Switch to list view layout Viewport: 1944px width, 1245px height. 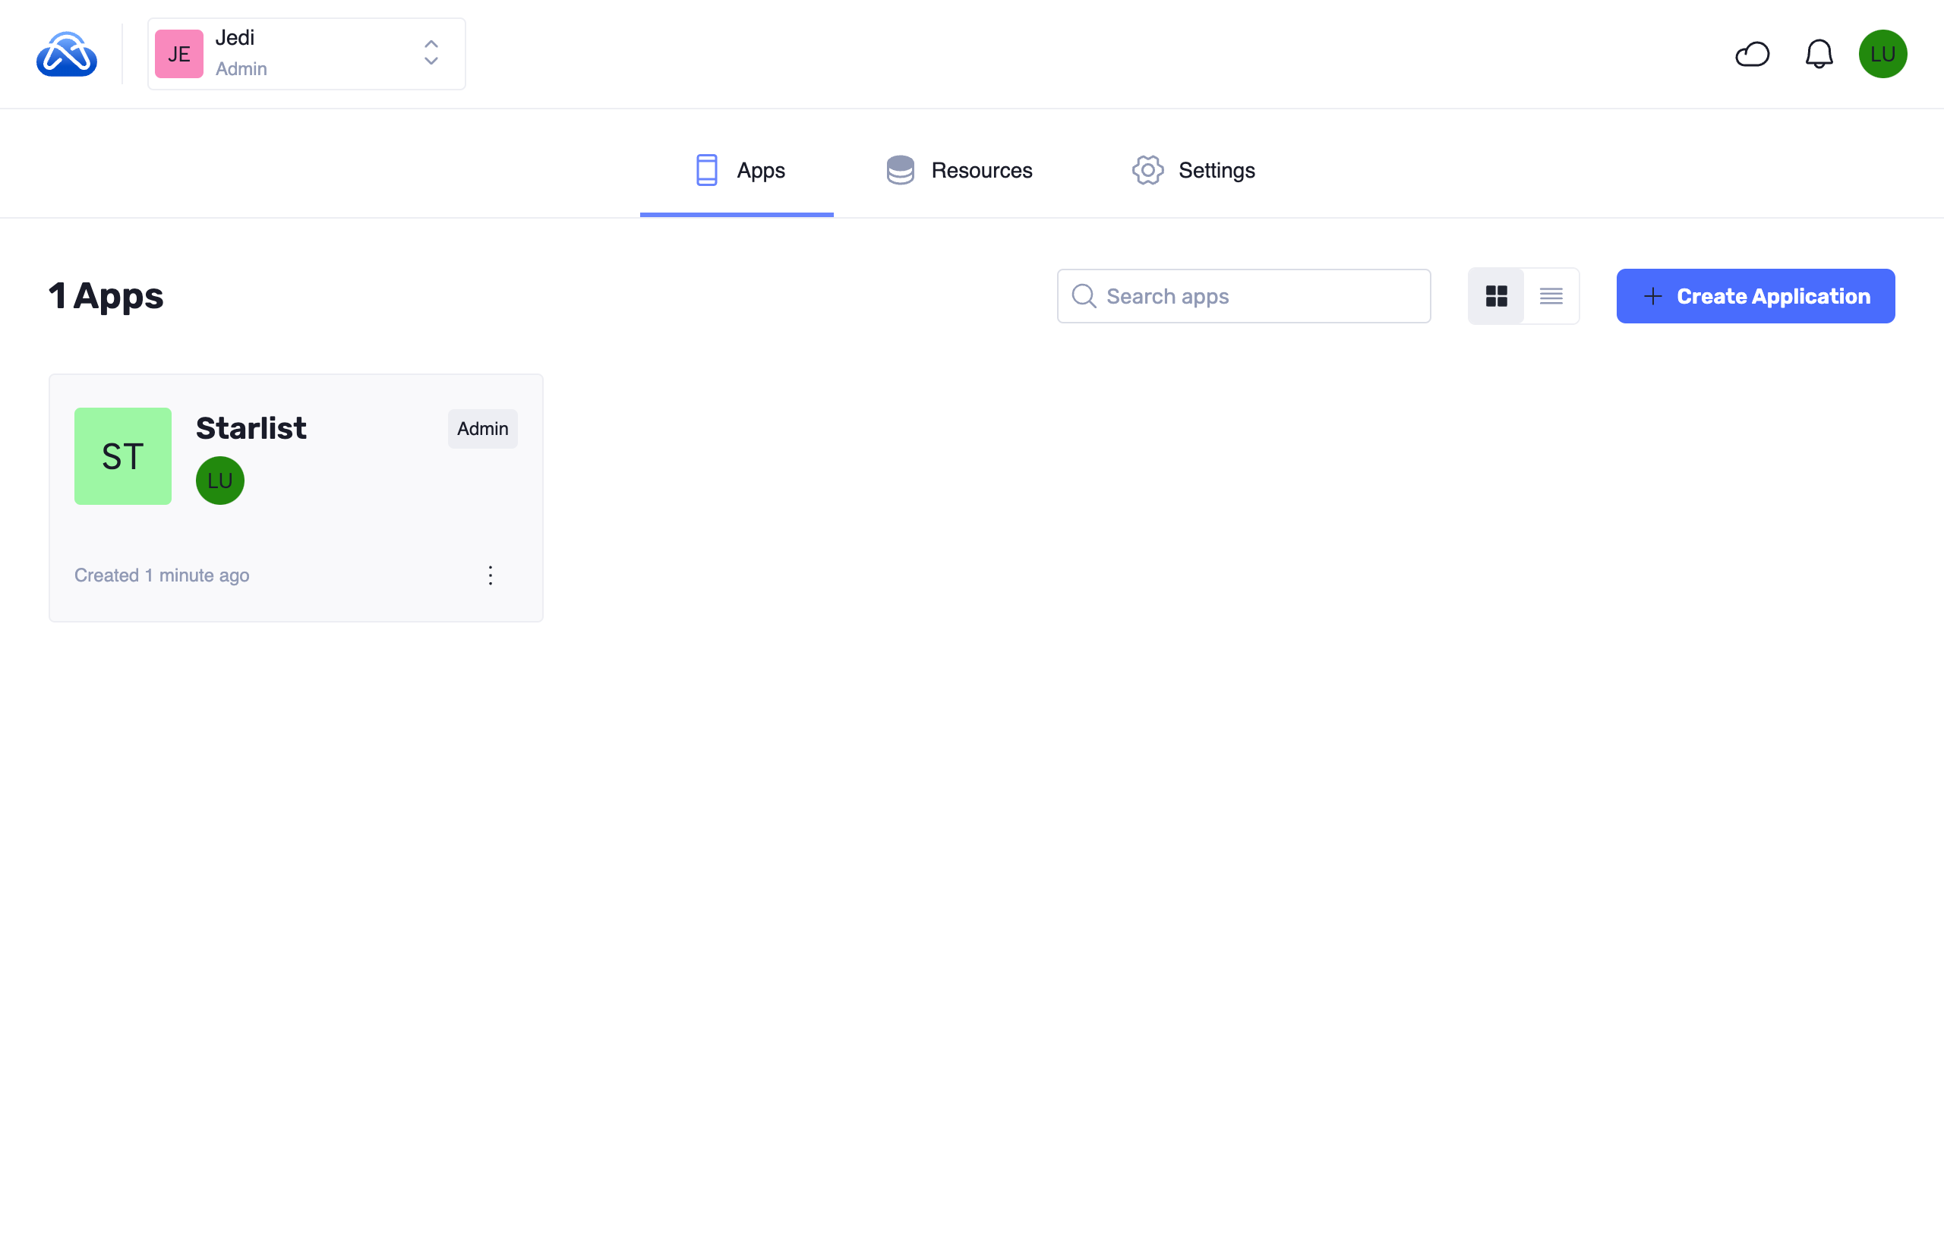point(1550,296)
